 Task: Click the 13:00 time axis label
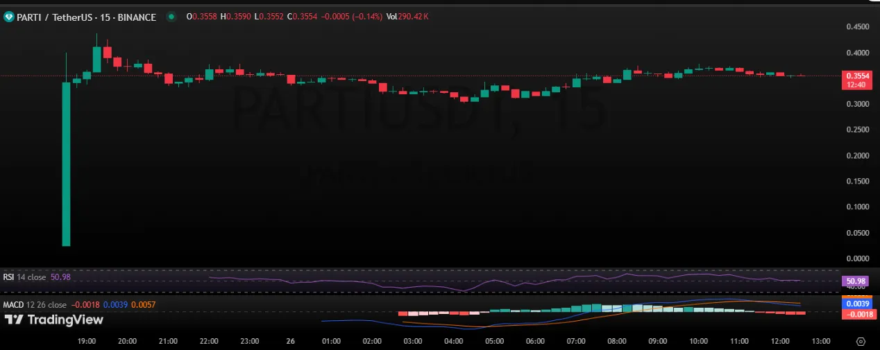[x=821, y=342]
